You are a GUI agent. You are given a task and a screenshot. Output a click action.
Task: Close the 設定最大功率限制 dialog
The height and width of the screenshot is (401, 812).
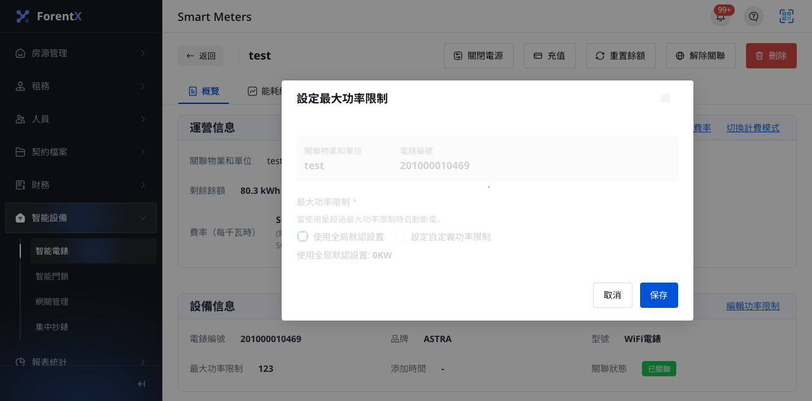coord(665,98)
